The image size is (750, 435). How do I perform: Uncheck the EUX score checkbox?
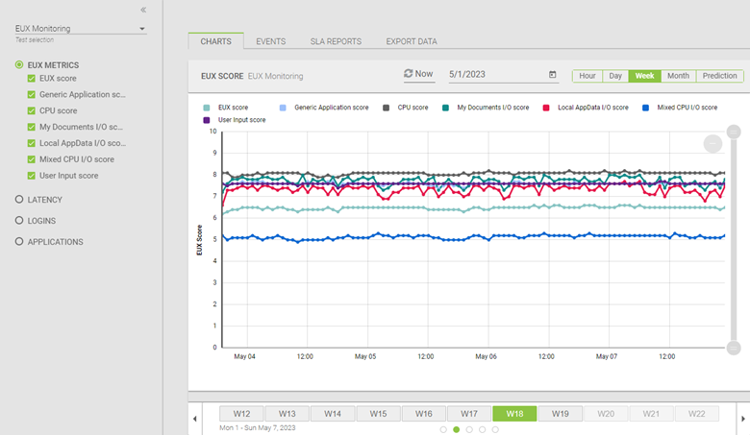[32, 79]
